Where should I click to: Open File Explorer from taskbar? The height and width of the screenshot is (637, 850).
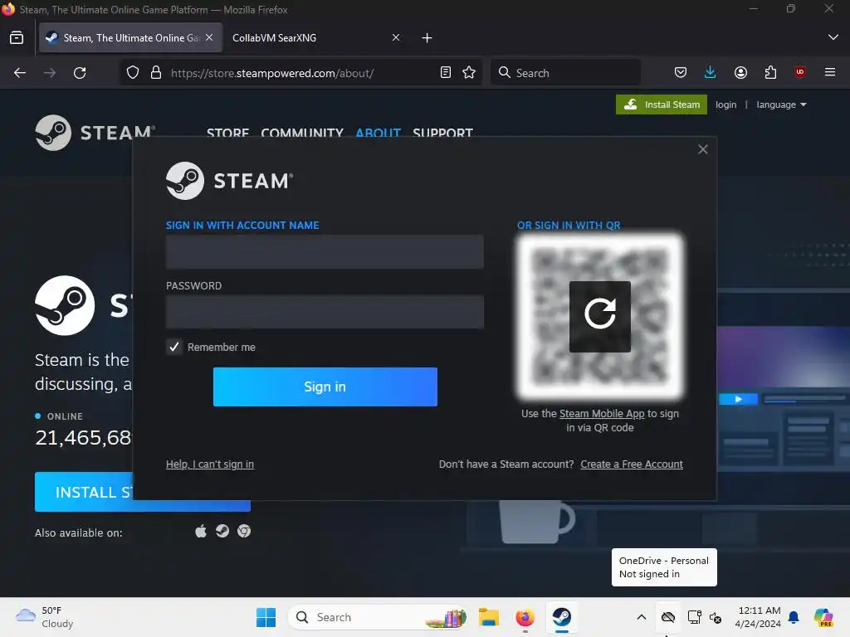coord(488,617)
